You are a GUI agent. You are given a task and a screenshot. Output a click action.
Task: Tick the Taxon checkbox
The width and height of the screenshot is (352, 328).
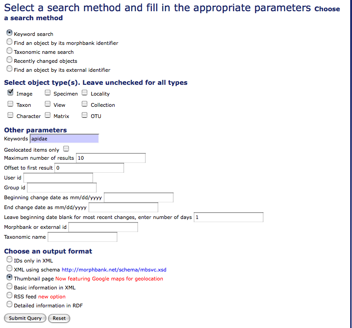tap(10, 104)
